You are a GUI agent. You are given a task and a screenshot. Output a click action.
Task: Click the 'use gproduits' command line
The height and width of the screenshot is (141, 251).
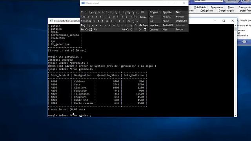tap(65, 57)
